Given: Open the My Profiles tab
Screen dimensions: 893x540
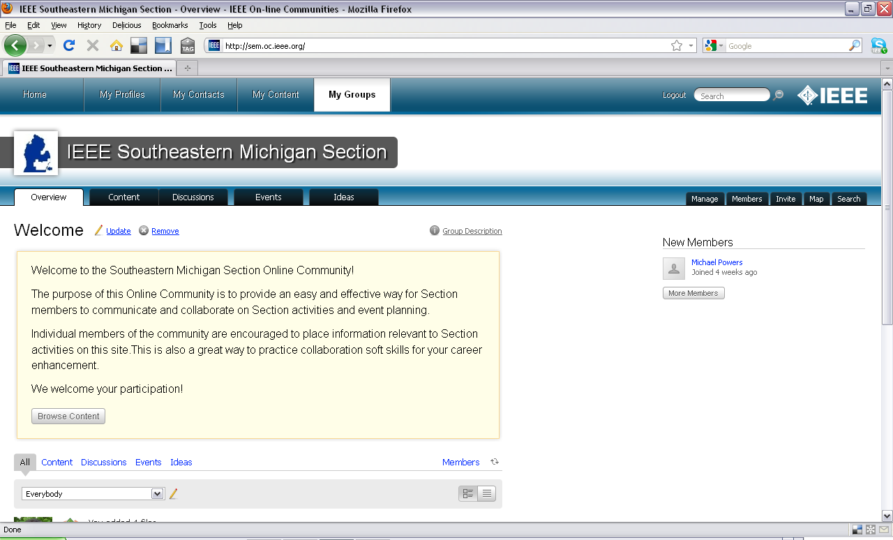Looking at the screenshot, I should (x=123, y=95).
